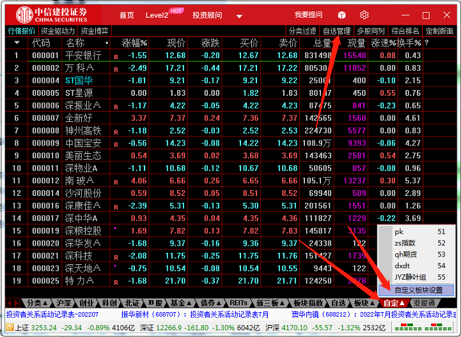Screen dimensions: 461x337
Task: Select the 自选管理 tab
Action: 336,31
